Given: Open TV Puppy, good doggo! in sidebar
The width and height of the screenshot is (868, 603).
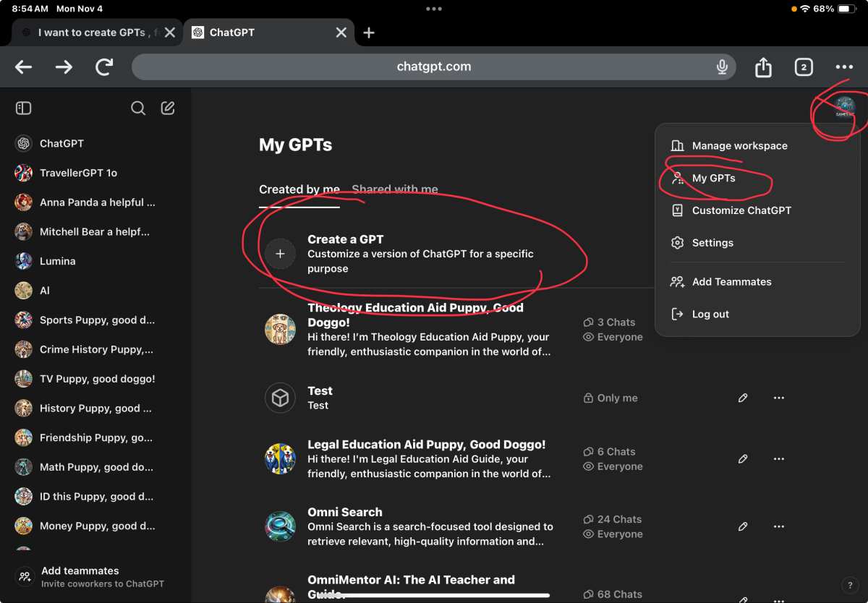Looking at the screenshot, I should [x=96, y=379].
